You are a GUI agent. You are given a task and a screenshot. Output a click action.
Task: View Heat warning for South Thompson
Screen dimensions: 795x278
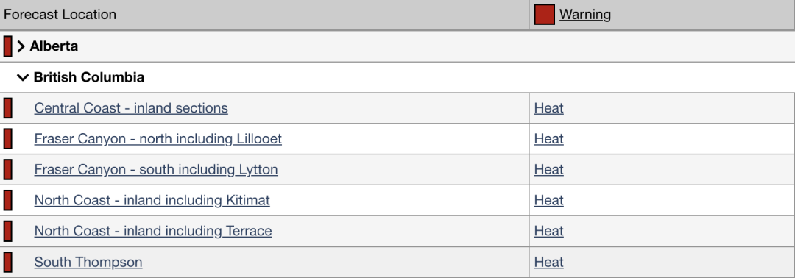click(x=548, y=263)
